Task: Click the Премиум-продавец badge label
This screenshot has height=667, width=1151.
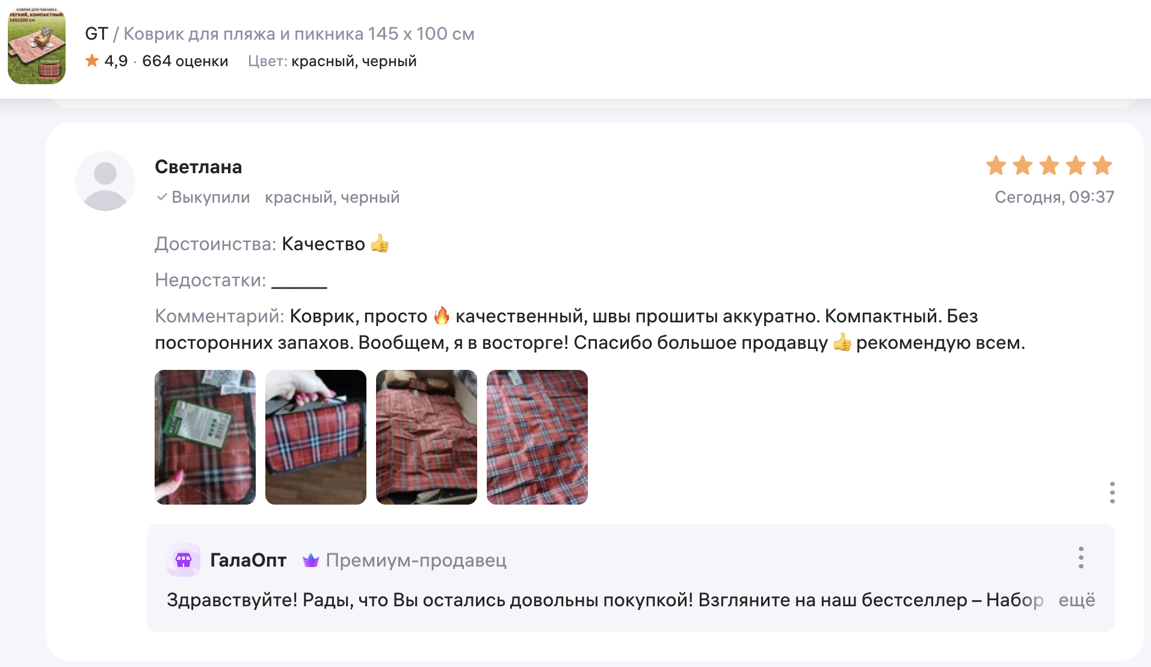Action: 416,560
